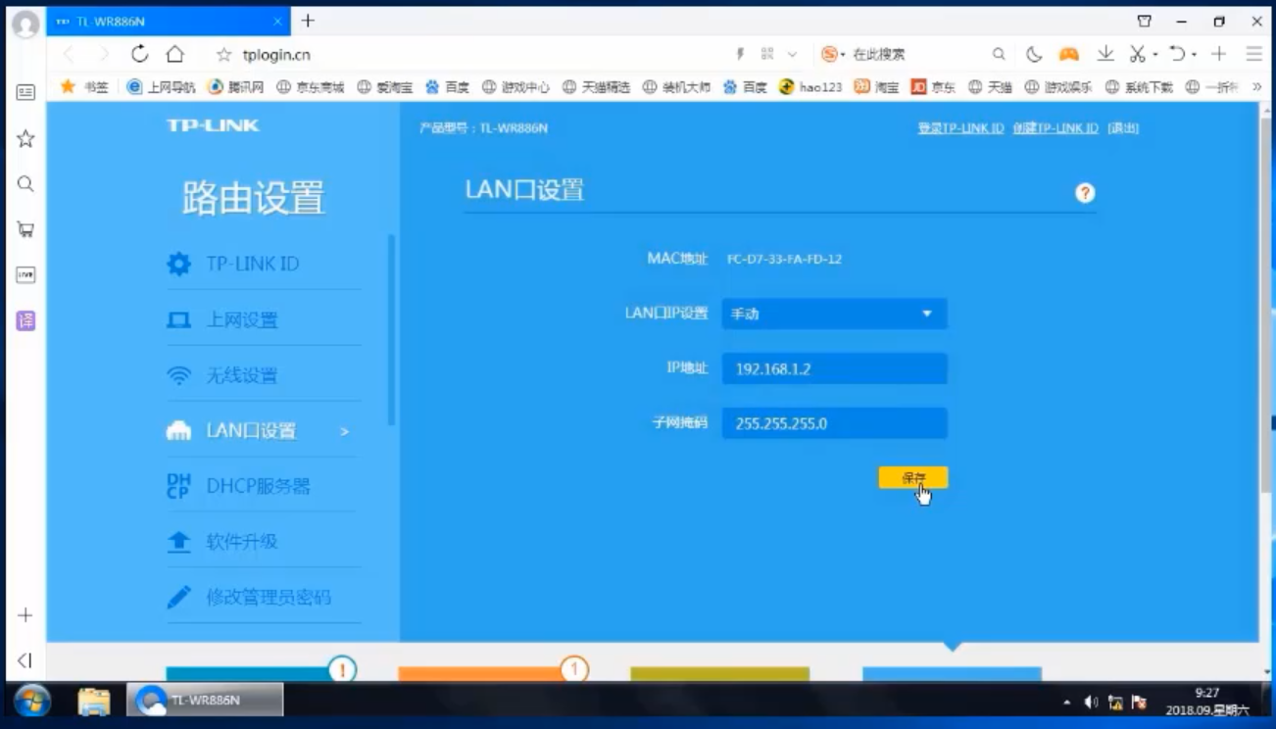Click the bookmark star in address bar
The image size is (1276, 729).
click(223, 55)
